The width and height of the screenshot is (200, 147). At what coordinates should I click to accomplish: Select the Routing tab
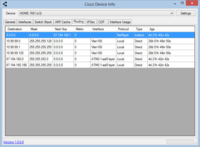79,22
